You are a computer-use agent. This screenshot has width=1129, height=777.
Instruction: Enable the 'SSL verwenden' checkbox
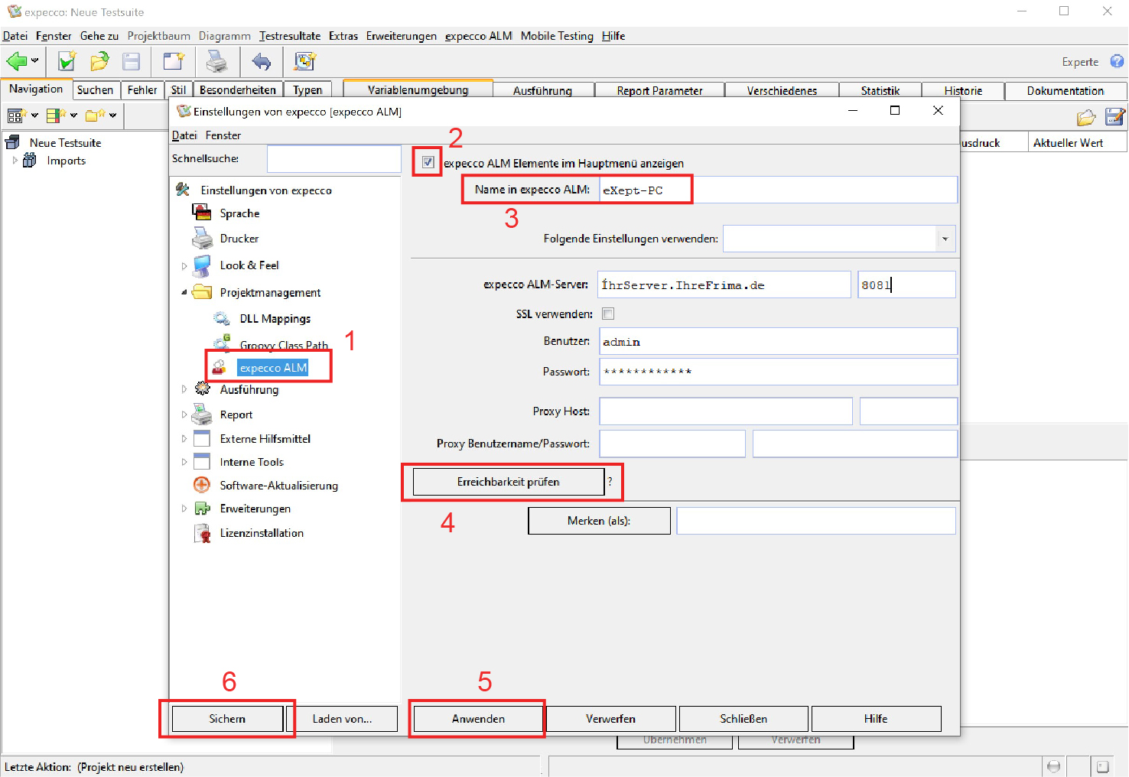[x=608, y=314]
